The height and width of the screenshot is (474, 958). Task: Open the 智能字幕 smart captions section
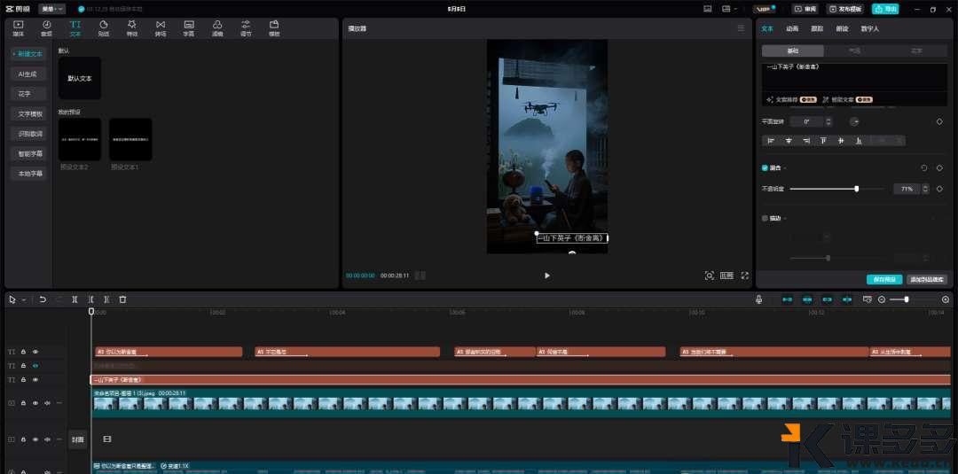point(28,154)
